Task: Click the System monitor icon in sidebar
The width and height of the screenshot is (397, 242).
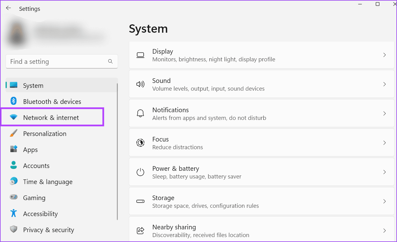Action: 14,85
